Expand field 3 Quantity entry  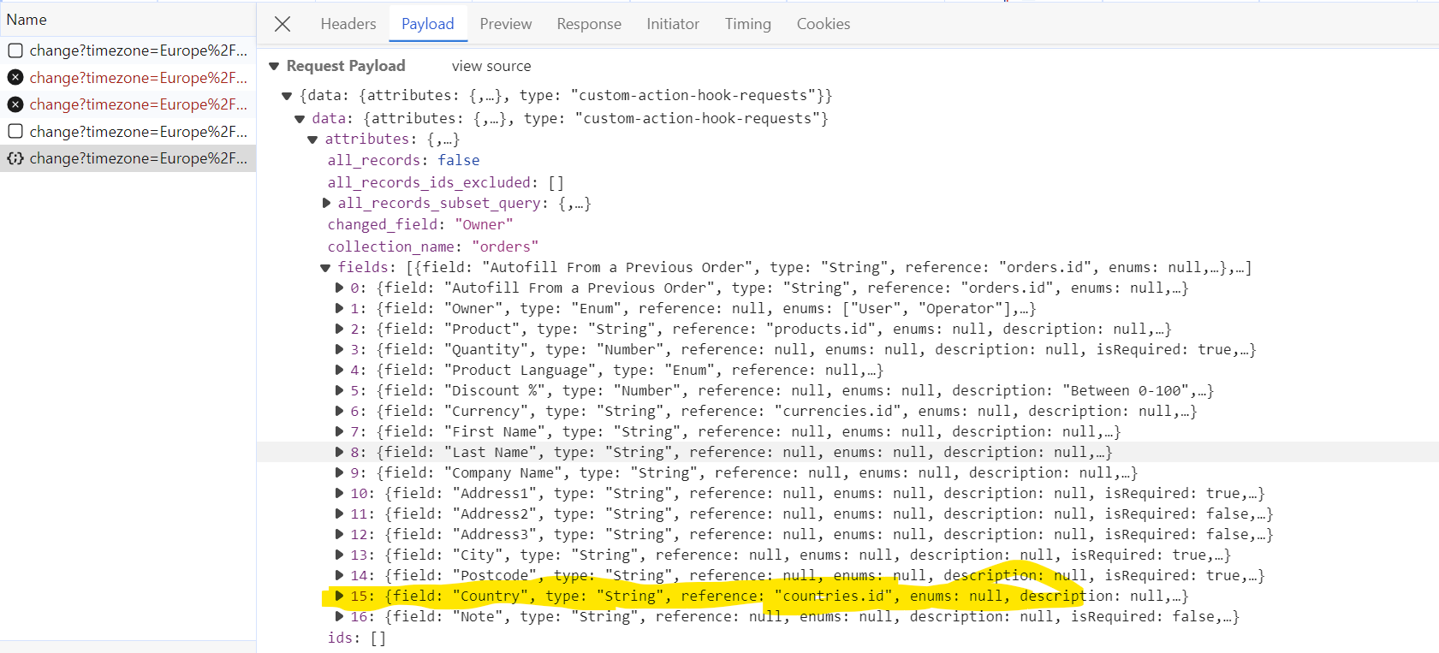pyautogui.click(x=339, y=349)
